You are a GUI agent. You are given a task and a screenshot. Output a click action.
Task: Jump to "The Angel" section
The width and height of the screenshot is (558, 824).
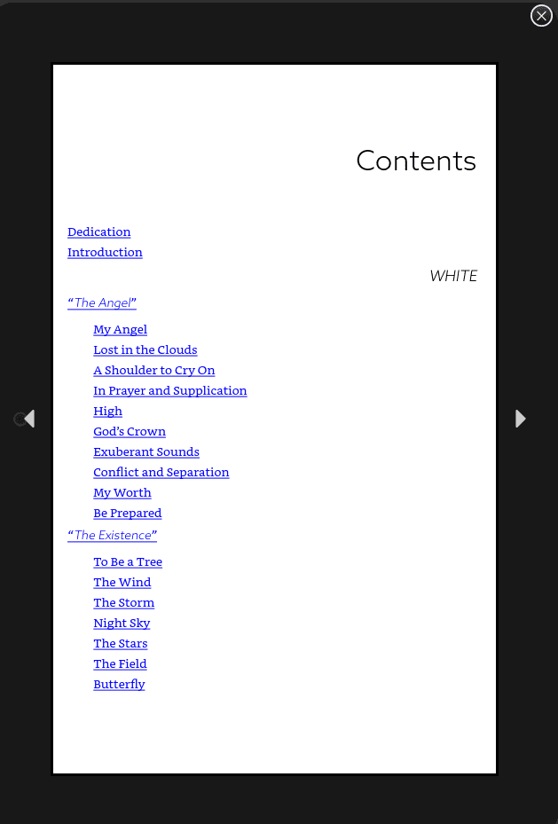pyautogui.click(x=102, y=303)
